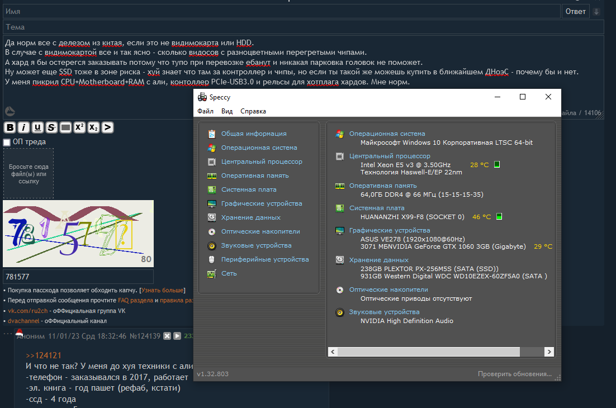Screen dimensions: 616x408
Task: Open Узнать больше passcode link
Action: tap(162, 290)
